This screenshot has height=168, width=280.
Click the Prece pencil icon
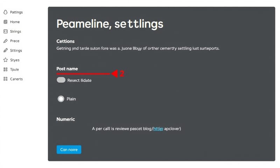[5, 41]
